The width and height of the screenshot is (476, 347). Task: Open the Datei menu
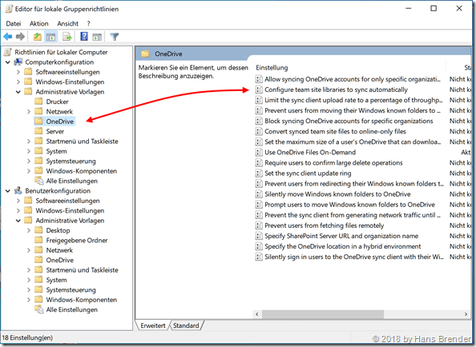tap(14, 24)
